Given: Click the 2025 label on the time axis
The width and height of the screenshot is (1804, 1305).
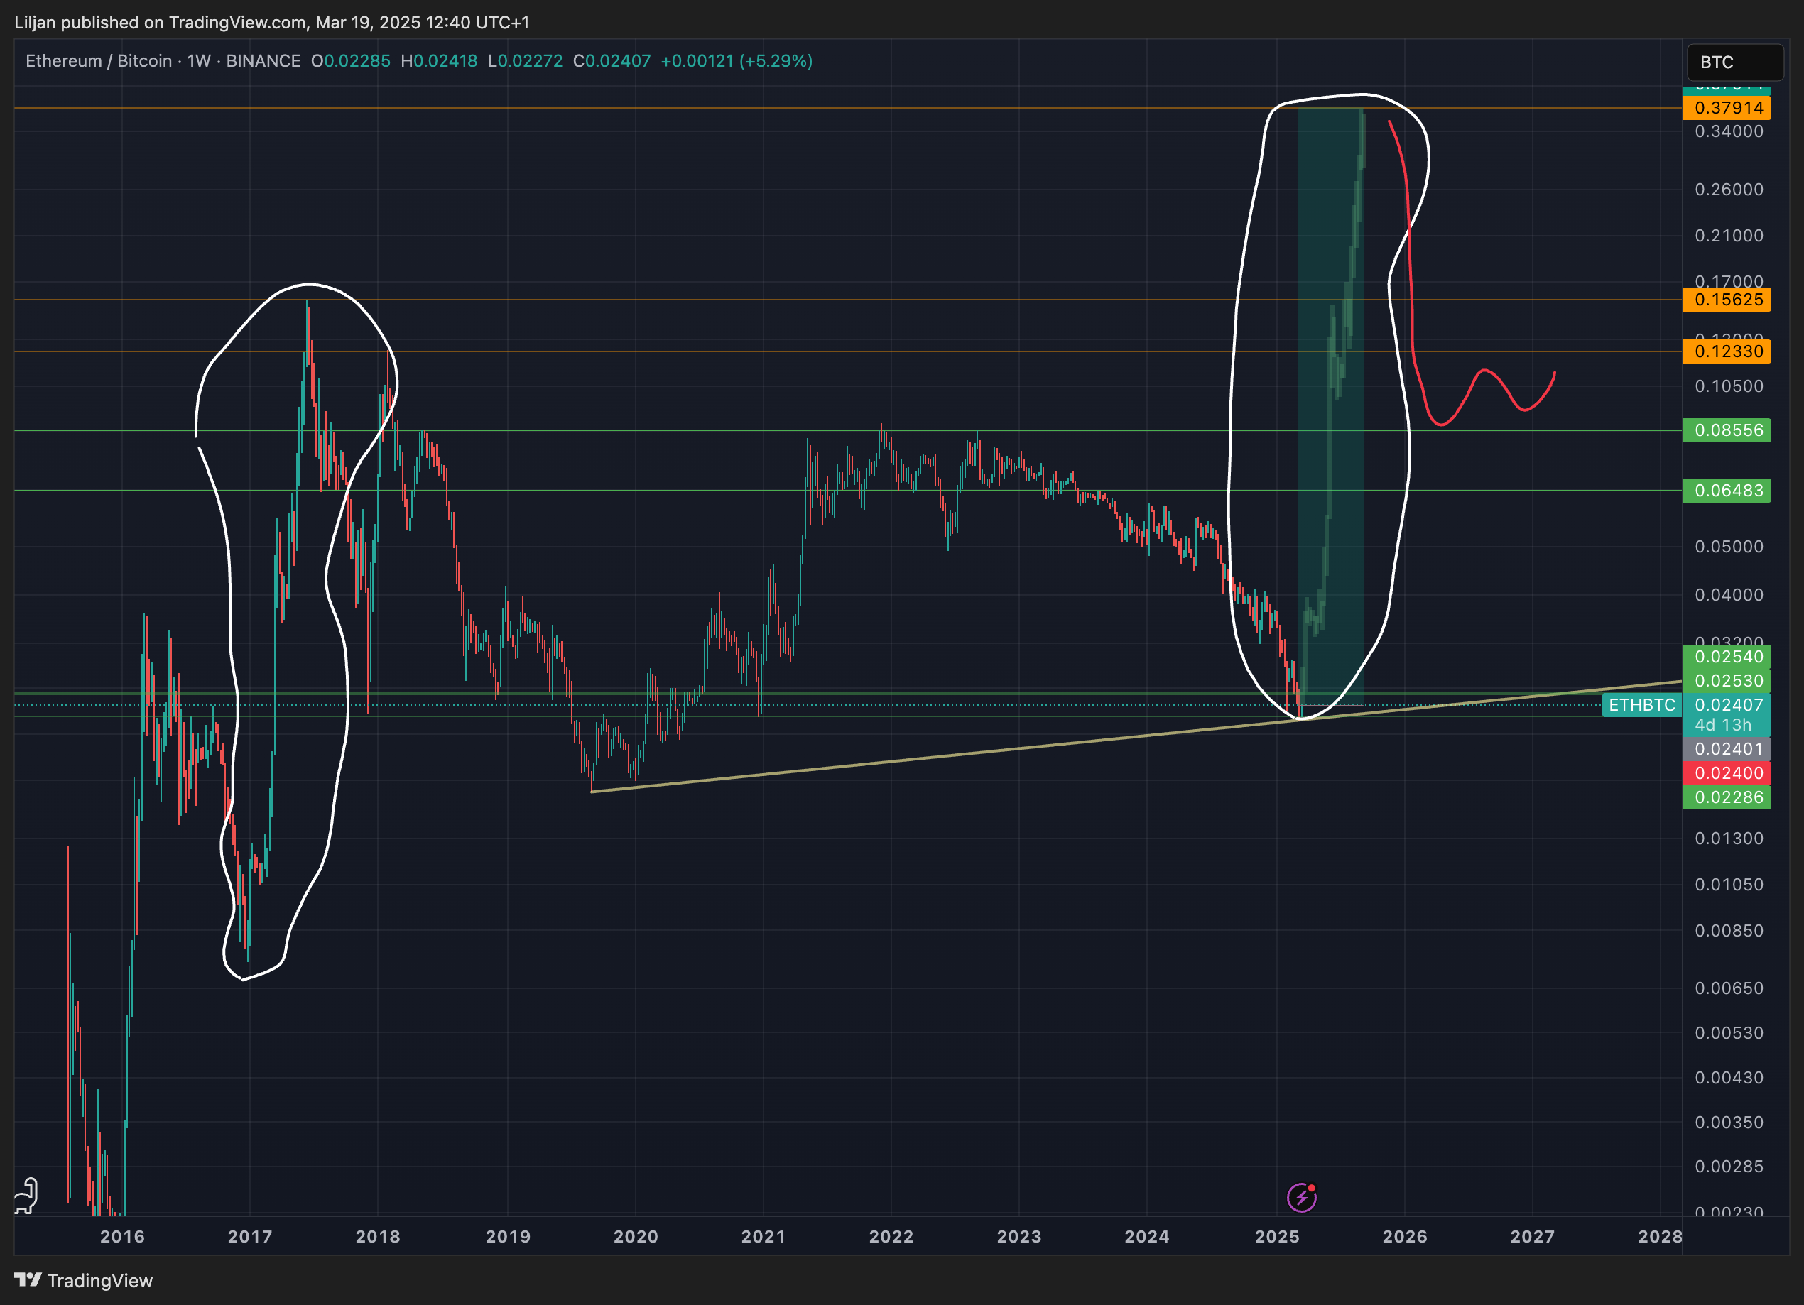Looking at the screenshot, I should click(1276, 1237).
